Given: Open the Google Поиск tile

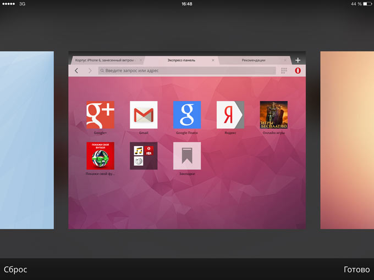Looking at the screenshot, I should coord(187,115).
